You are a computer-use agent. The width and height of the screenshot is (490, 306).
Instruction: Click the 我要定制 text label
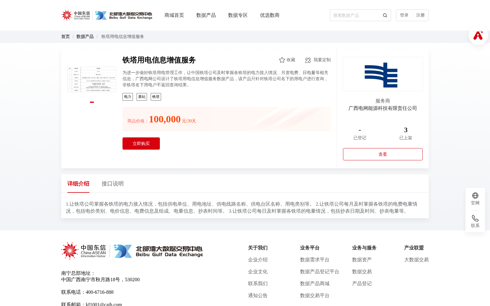click(322, 60)
